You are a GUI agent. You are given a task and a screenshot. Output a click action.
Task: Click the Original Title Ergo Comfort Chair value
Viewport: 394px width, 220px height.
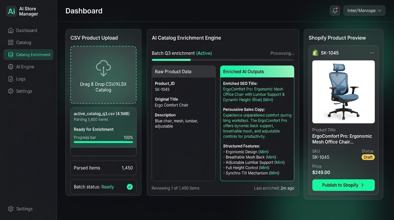click(x=172, y=105)
